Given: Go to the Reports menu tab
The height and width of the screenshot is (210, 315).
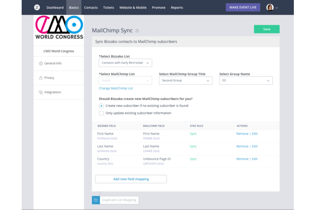Looking at the screenshot, I should coord(177,7).
